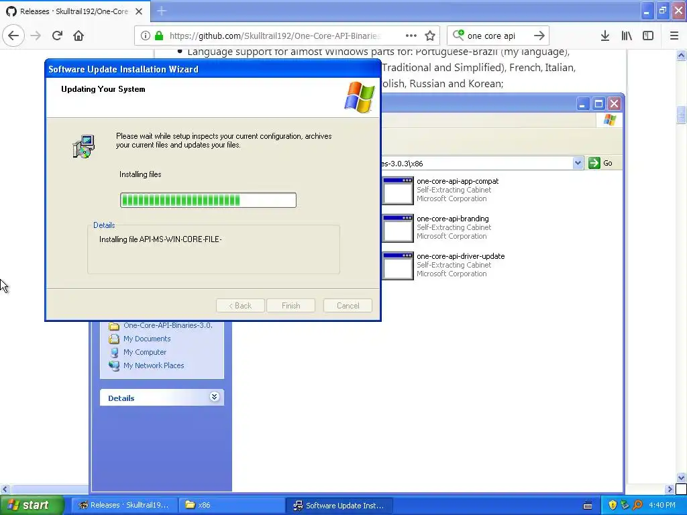Open the Firefox library icon
This screenshot has height=515, width=687.
627,36
